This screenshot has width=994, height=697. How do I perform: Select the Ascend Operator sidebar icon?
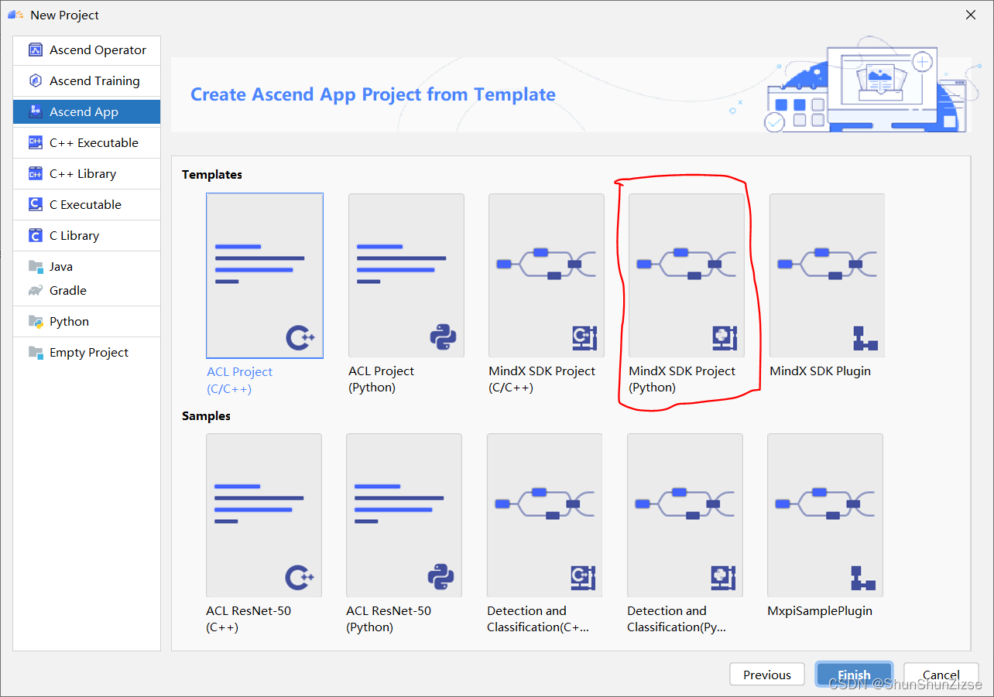[35, 50]
